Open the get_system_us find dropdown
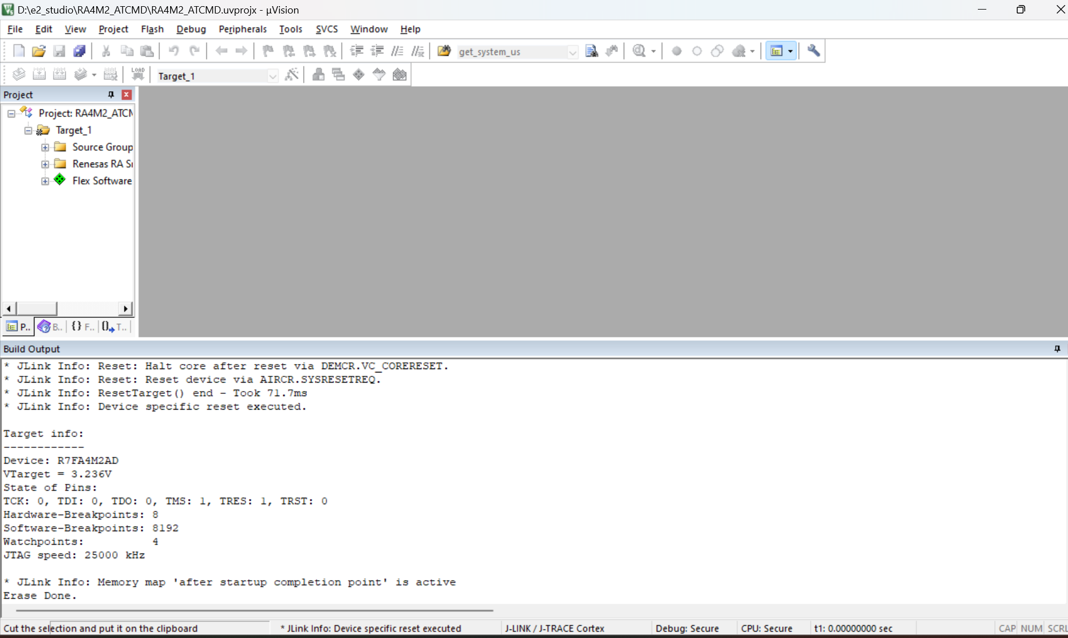The height and width of the screenshot is (638, 1068). click(572, 52)
